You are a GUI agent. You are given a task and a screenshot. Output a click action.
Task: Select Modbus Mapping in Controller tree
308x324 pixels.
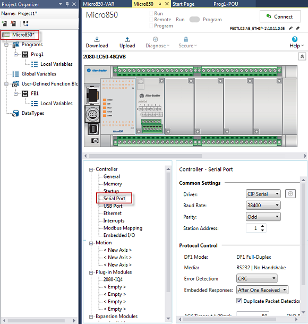[123, 228]
